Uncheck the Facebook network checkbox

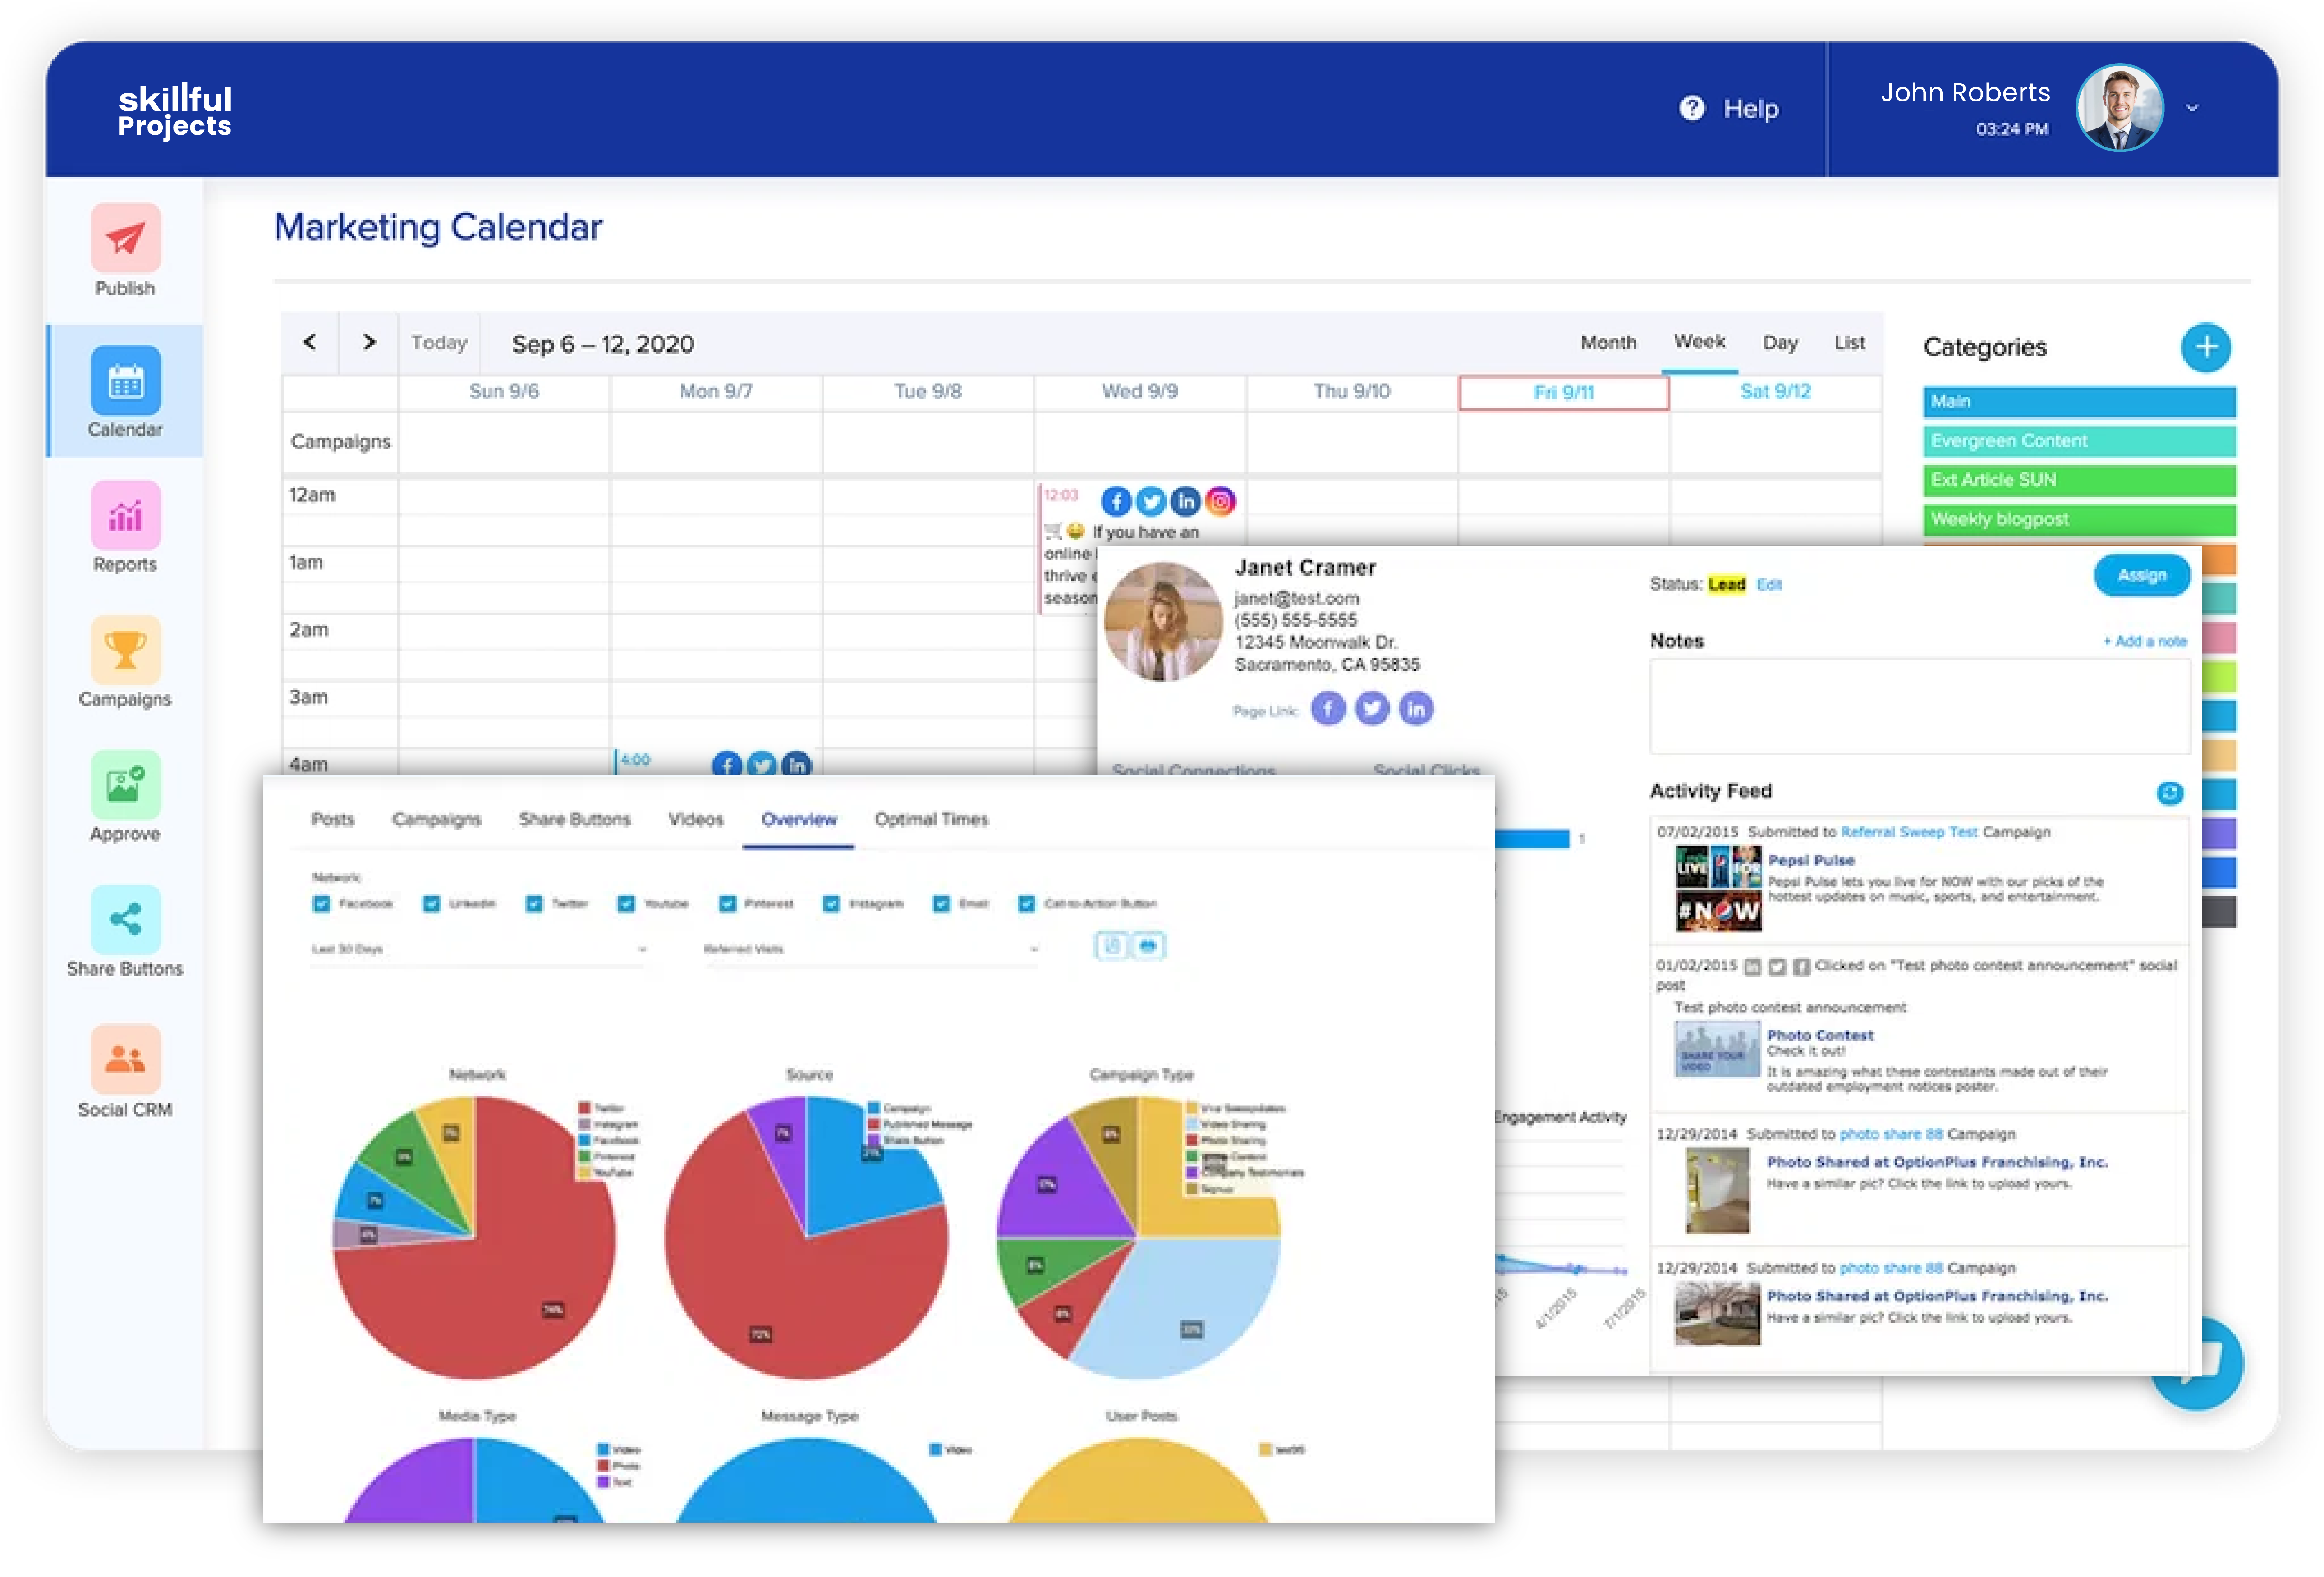(x=322, y=904)
